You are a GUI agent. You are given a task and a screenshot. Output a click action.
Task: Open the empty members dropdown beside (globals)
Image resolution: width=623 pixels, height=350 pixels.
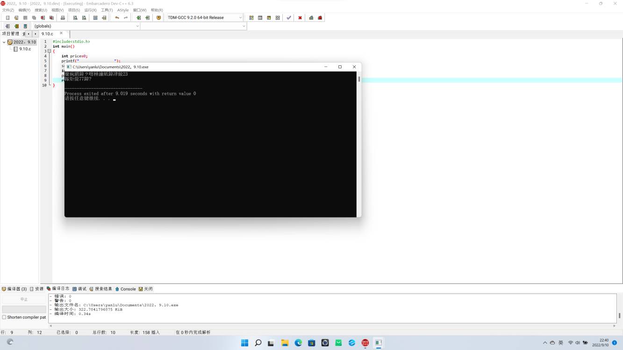point(193,26)
